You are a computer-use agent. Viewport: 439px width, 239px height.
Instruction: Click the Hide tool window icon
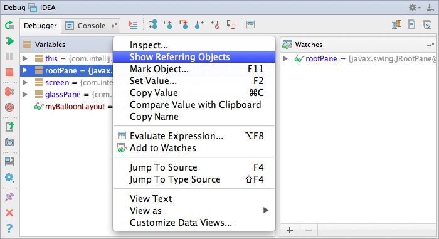tap(430, 8)
